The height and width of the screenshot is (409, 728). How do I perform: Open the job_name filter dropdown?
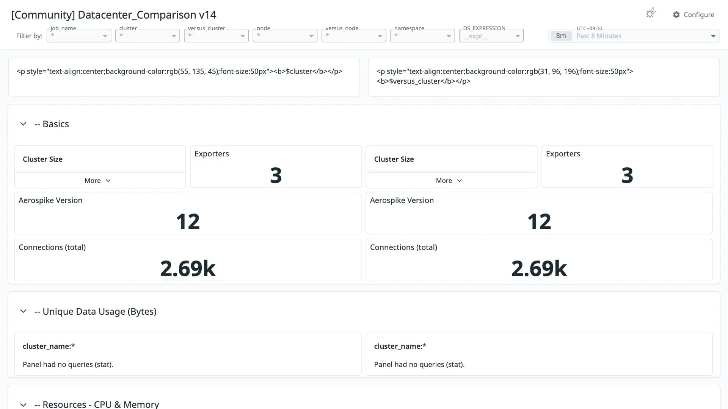(79, 36)
